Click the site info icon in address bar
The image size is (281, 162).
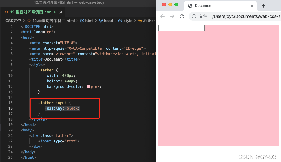coord(194,16)
